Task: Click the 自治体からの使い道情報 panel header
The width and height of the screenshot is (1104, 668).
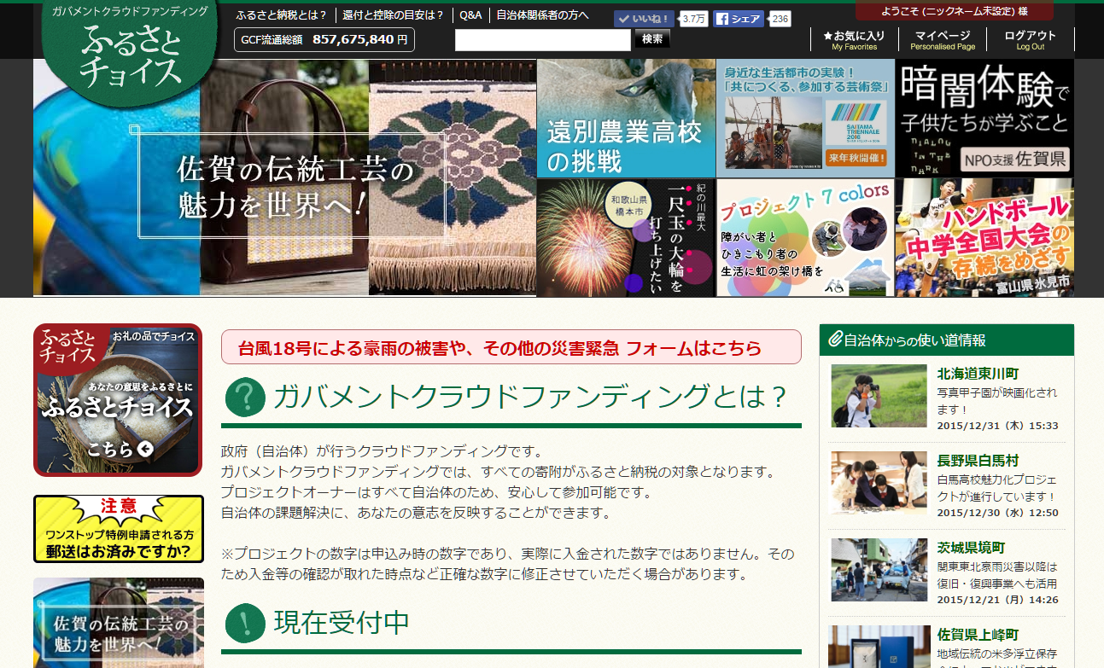Action: (x=947, y=340)
